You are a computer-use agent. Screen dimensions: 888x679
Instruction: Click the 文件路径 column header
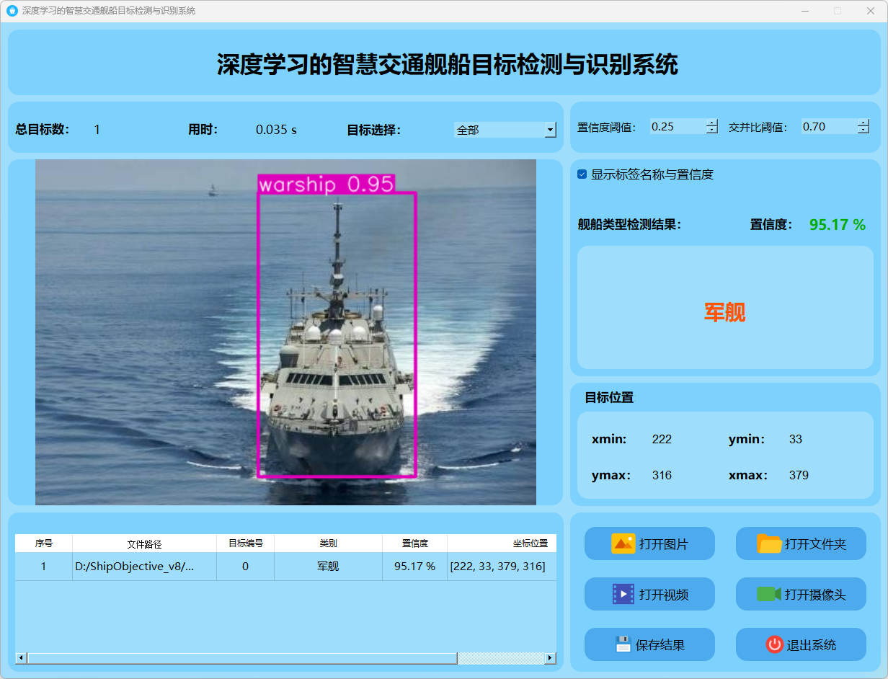(x=144, y=543)
